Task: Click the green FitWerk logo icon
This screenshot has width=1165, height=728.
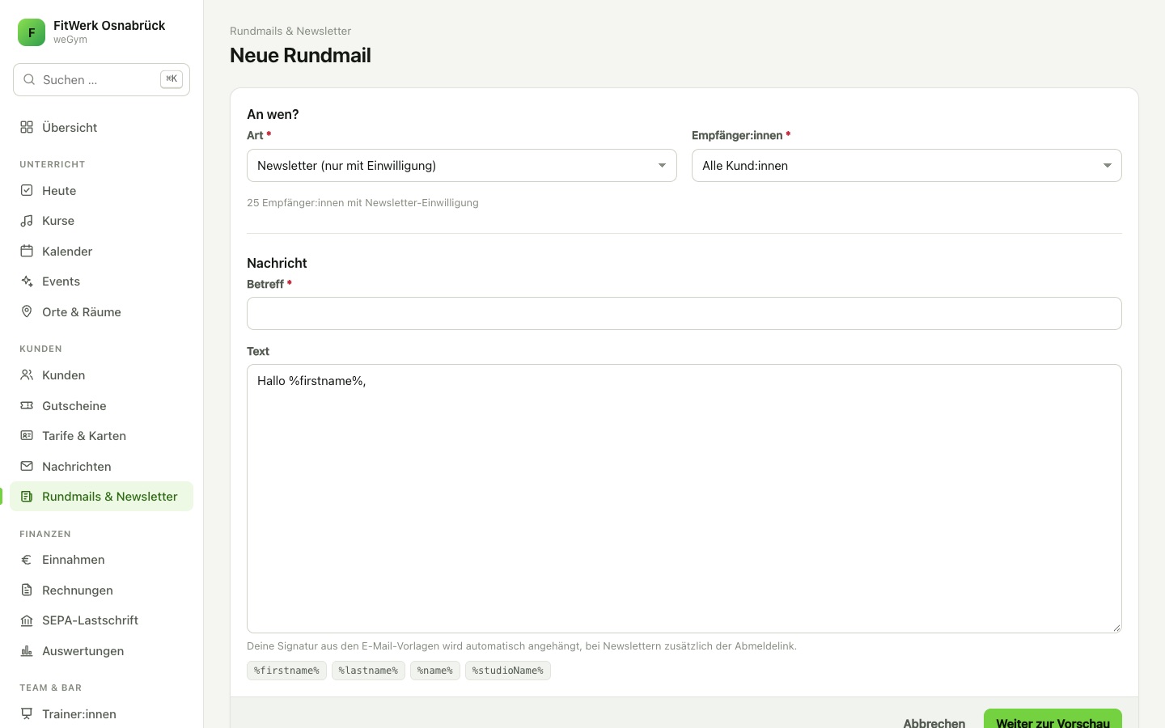Action: (x=32, y=32)
